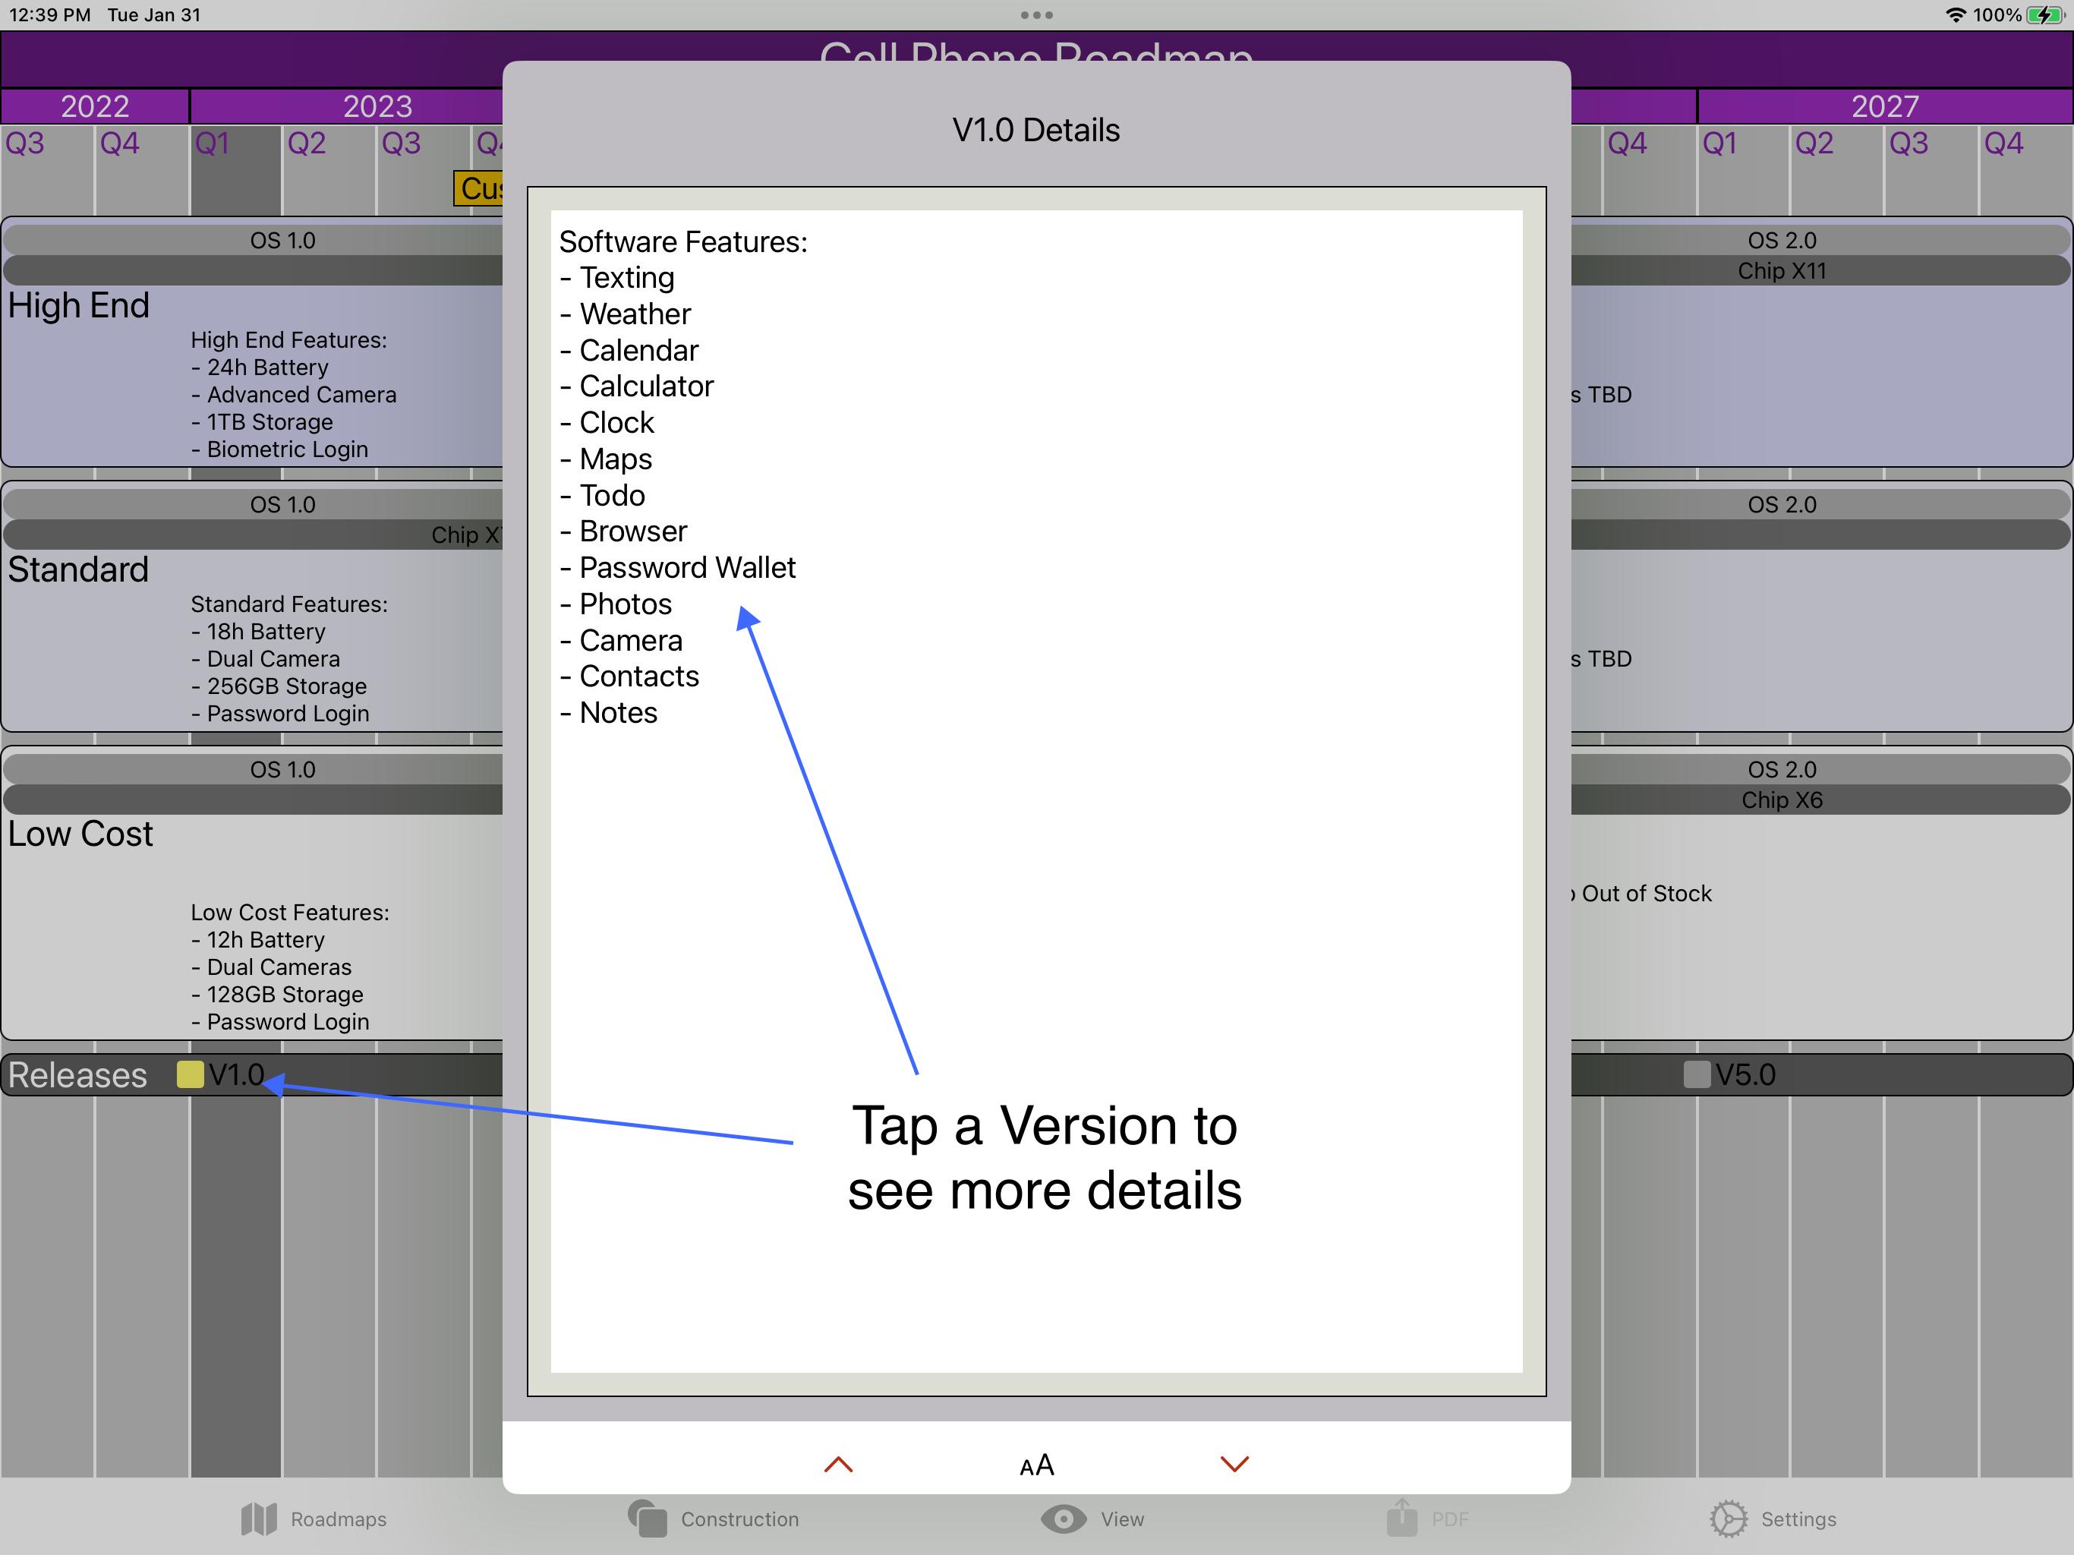The image size is (2074, 1555).
Task: Tap the Construction stacked-squares icon
Action: (x=647, y=1518)
